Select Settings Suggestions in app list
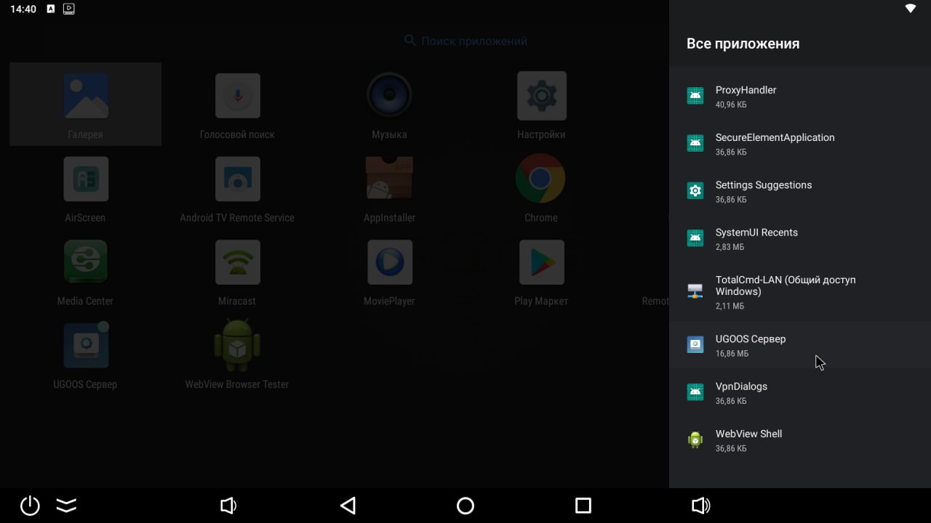Screen dimensions: 931x523 tap(800, 191)
